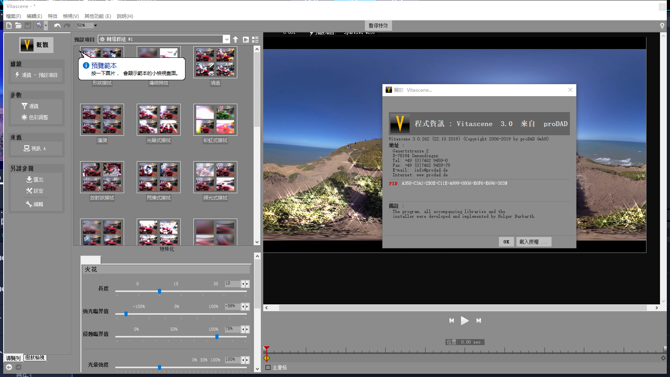The image size is (670, 377).
Task: Click the 暫停特效 button
Action: 378,26
